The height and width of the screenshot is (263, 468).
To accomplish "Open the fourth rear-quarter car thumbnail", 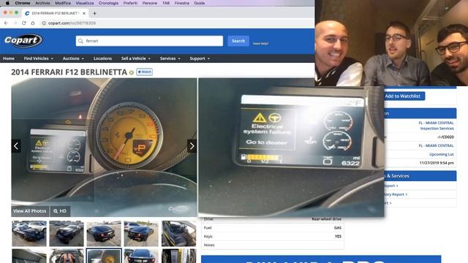I will (x=141, y=234).
